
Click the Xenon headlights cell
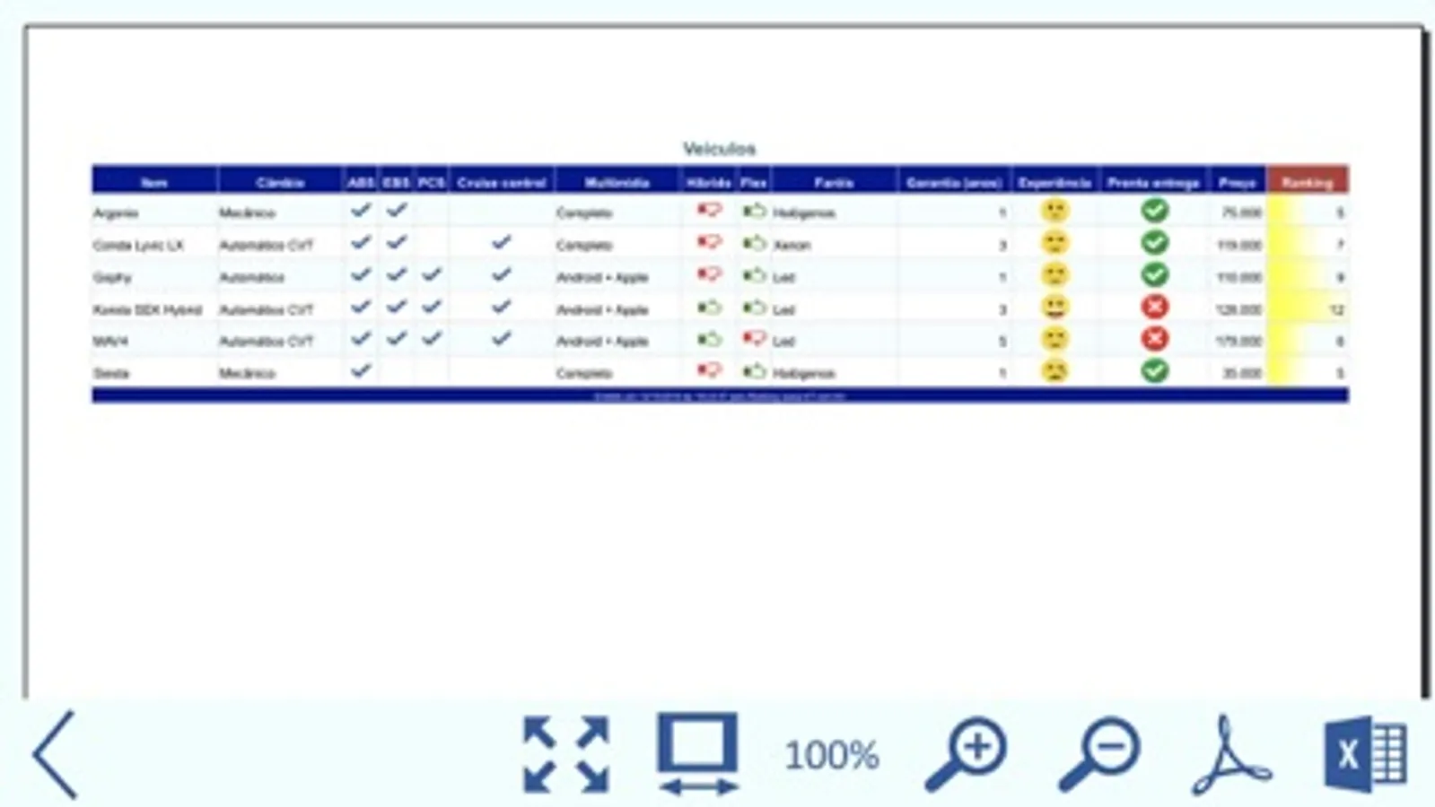[x=834, y=245]
